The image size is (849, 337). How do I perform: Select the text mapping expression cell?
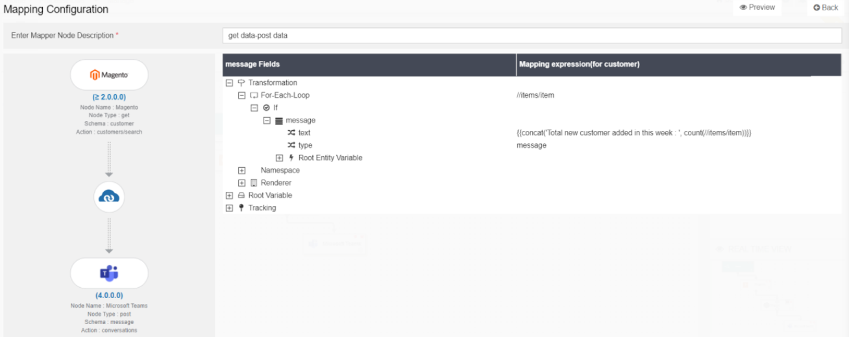pyautogui.click(x=634, y=133)
